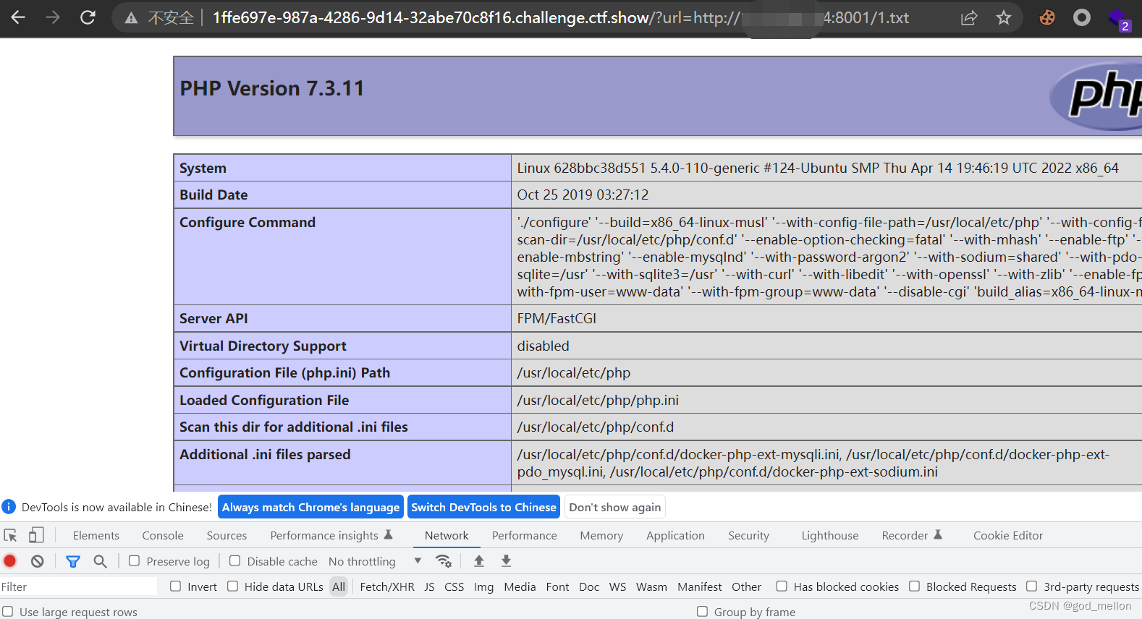Screen dimensions: 1142x619
Task: Check Blocked Requests option
Action: click(x=915, y=586)
